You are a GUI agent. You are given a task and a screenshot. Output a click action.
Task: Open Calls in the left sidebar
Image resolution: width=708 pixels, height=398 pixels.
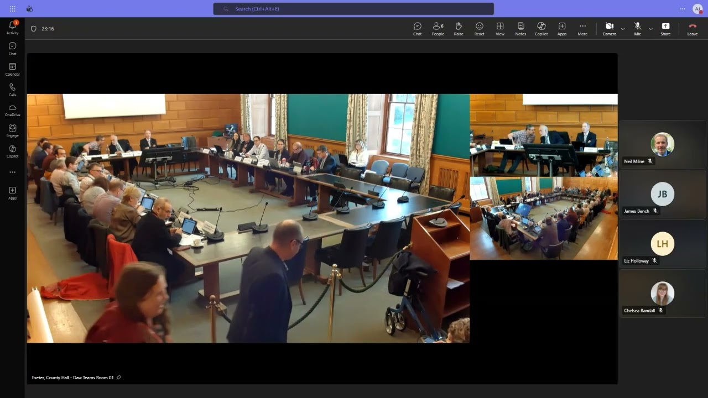pyautogui.click(x=12, y=90)
